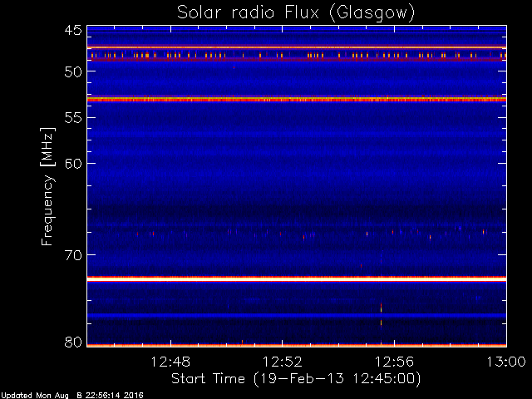Click the 80 MHz frequency label
This screenshot has width=532, height=399.
click(x=73, y=342)
